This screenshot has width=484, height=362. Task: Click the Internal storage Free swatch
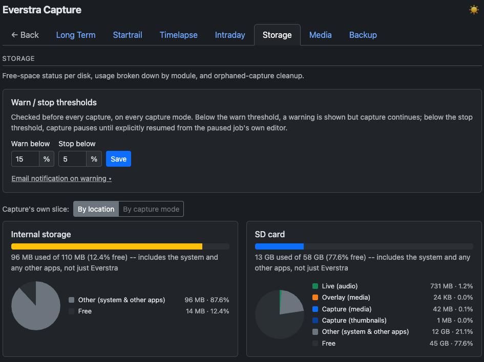tap(71, 311)
